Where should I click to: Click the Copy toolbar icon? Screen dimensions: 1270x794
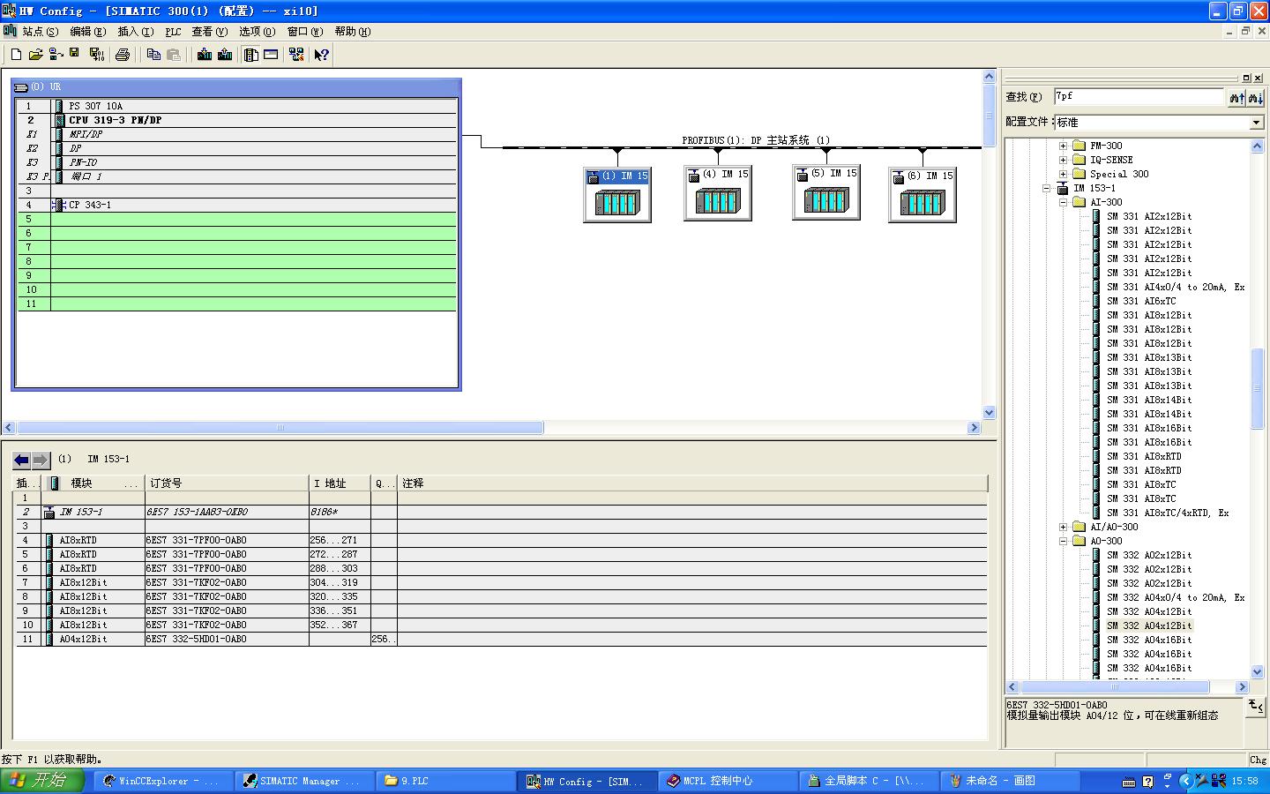point(153,55)
